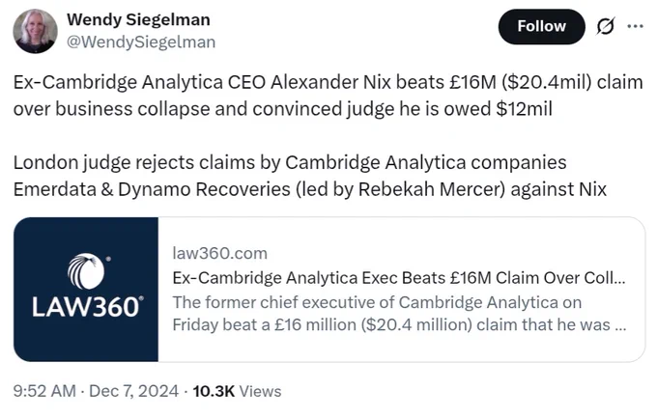Viewport: 657px width, 419px height.
Task: Click the card description about former chief executive
Action: click(399, 314)
